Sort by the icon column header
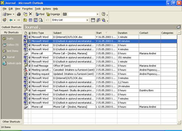 click(26, 33)
